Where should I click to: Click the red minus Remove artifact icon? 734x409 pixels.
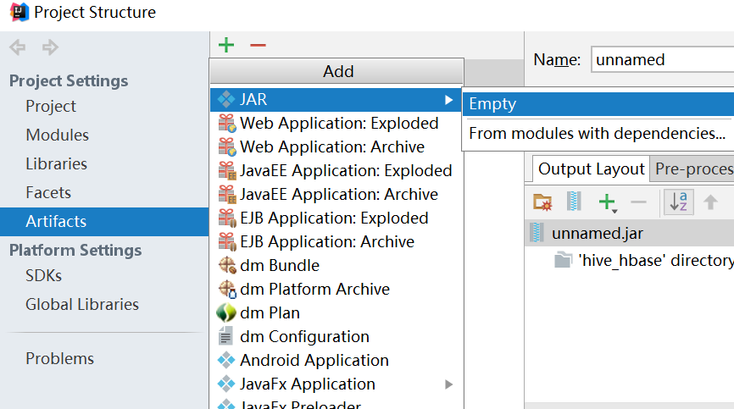point(258,46)
